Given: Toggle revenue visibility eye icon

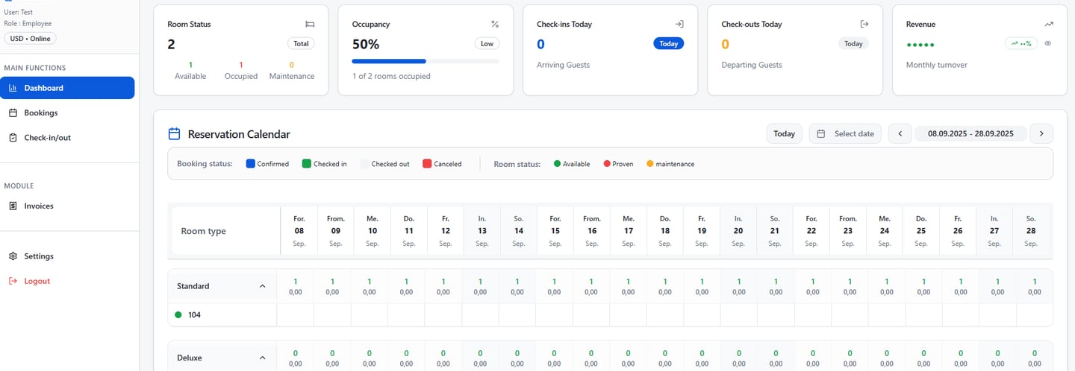Looking at the screenshot, I should pyautogui.click(x=1048, y=43).
